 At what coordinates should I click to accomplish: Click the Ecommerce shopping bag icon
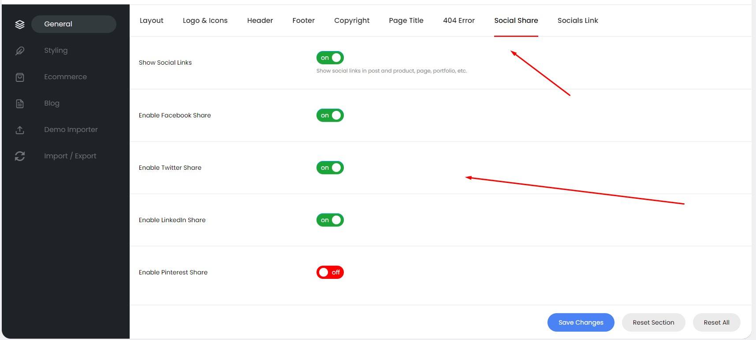coord(20,77)
